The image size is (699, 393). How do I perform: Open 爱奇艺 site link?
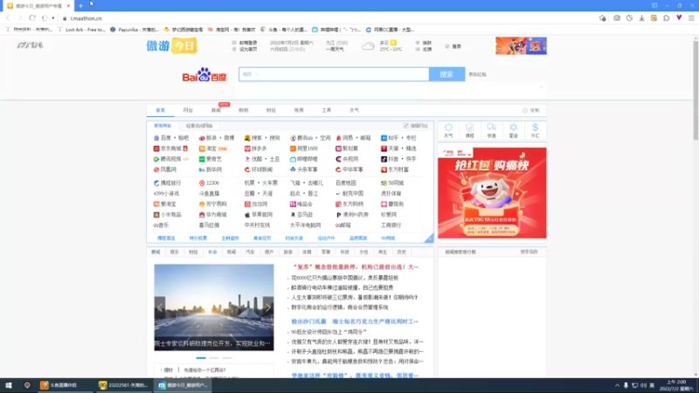point(210,159)
